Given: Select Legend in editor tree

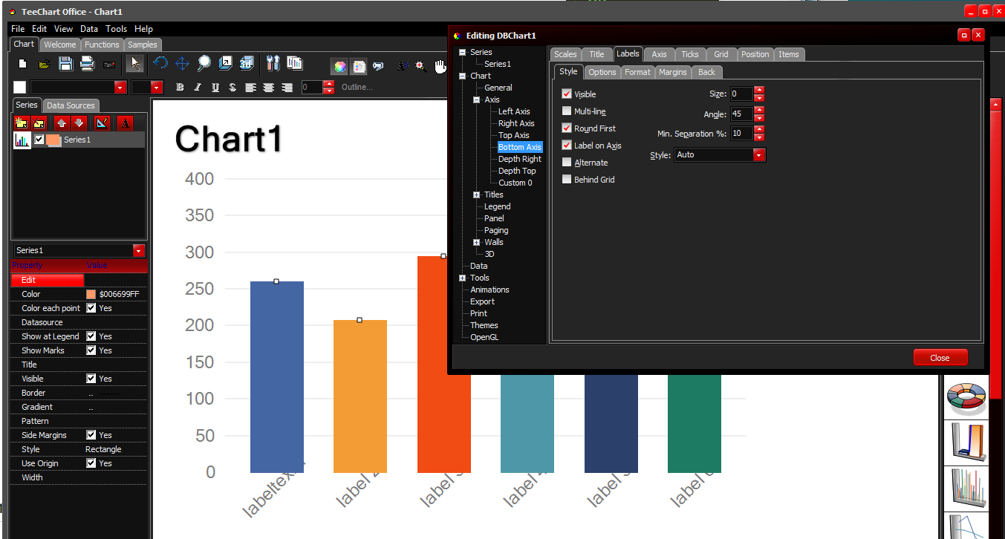Looking at the screenshot, I should (x=497, y=206).
